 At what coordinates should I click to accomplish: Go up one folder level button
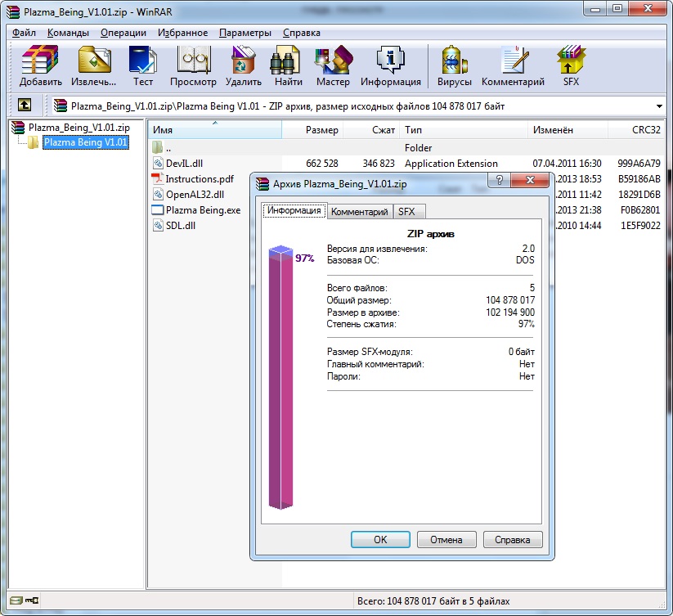25,106
